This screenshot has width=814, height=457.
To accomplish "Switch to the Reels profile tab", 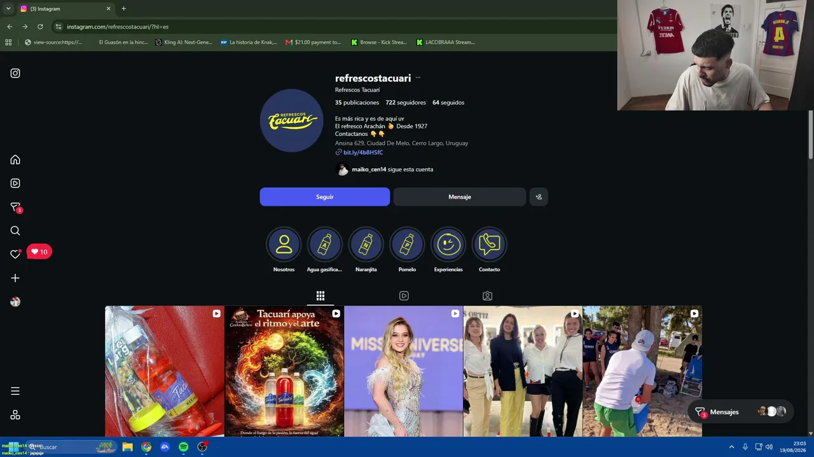I will tap(404, 296).
